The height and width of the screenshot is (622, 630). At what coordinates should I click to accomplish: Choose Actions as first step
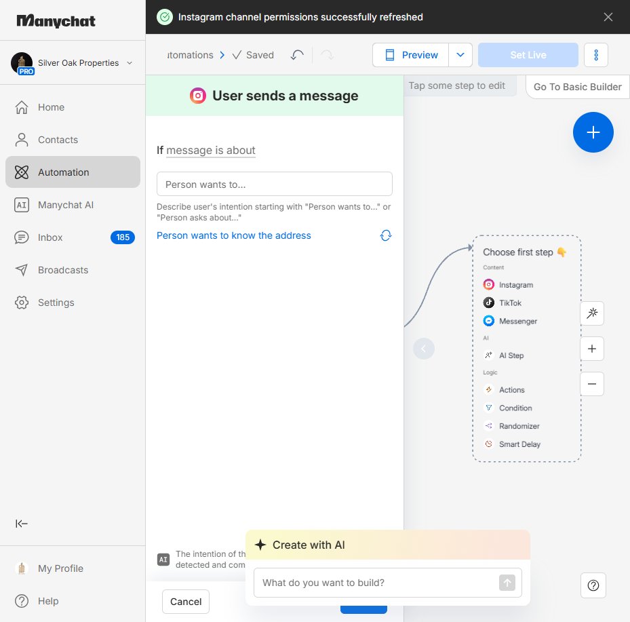tap(511, 390)
